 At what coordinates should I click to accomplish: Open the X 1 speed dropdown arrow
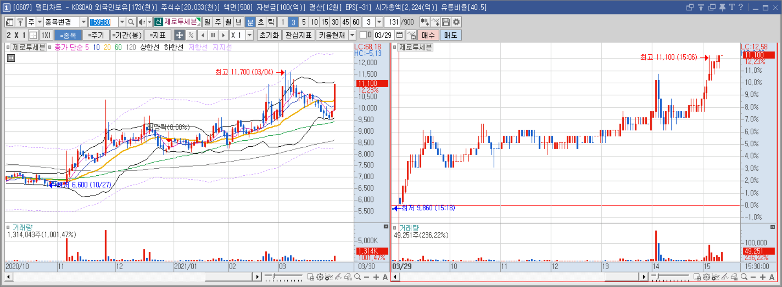[250, 35]
